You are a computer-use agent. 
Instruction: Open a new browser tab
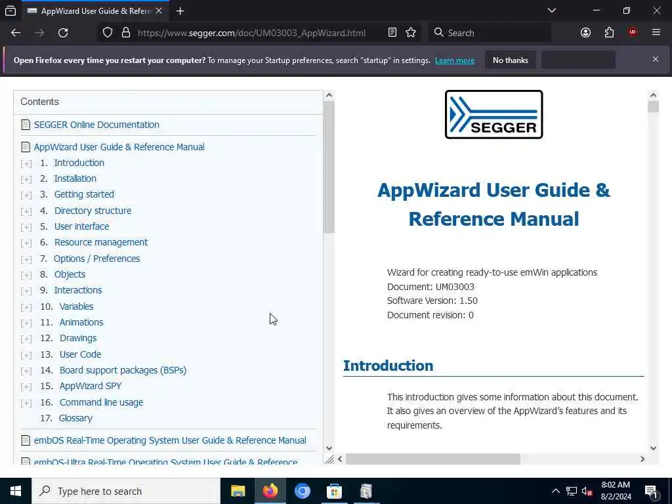[x=180, y=11]
